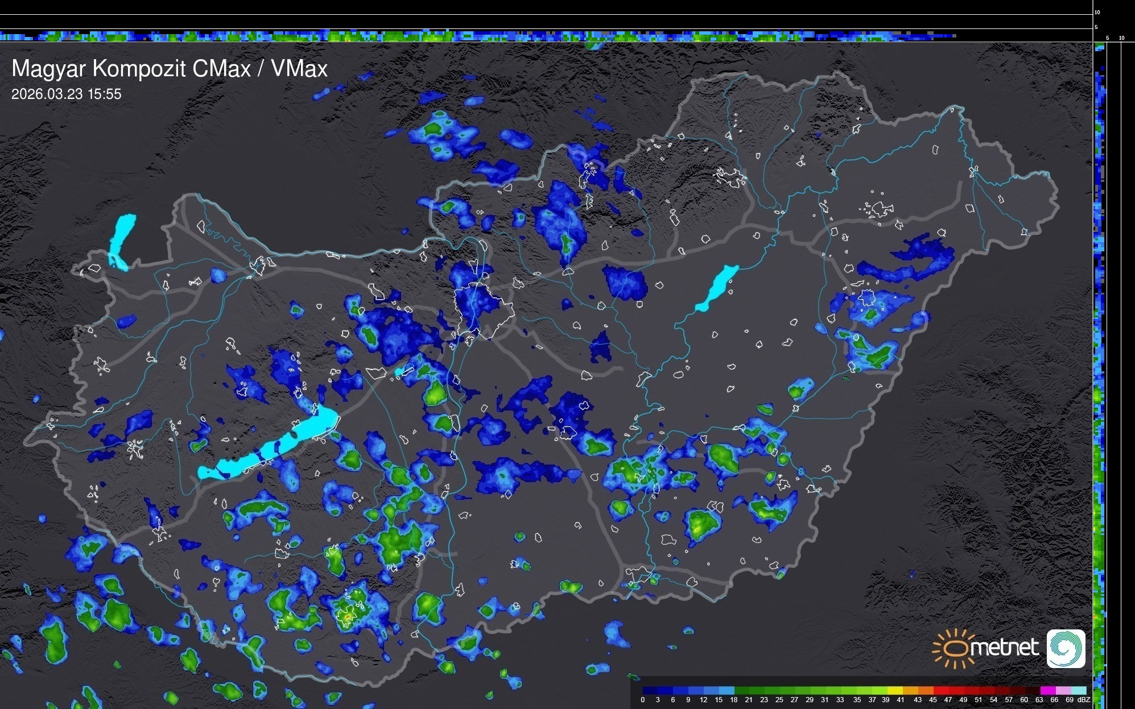Click the 2026.03.23 15:55 timestamp
Screen dimensions: 1135x709
click(67, 94)
